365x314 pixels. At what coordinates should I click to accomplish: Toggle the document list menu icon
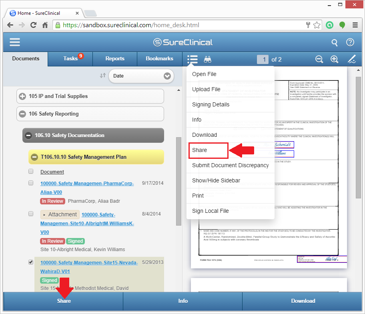click(x=193, y=60)
